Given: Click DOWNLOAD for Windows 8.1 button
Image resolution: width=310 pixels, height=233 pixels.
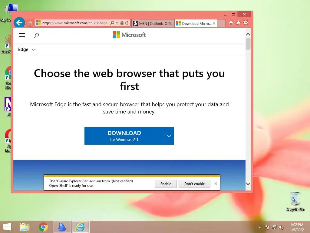Looking at the screenshot, I should [x=124, y=136].
